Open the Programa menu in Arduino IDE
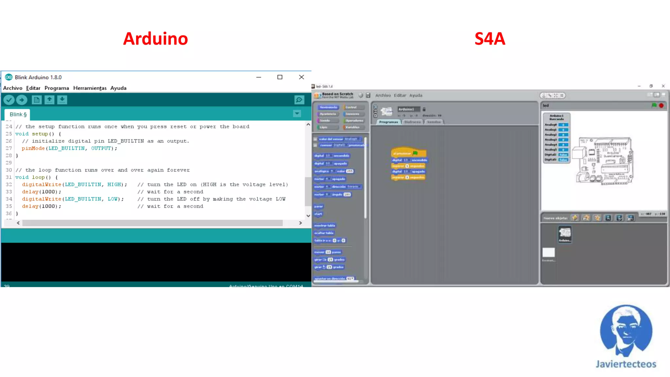 (x=57, y=88)
